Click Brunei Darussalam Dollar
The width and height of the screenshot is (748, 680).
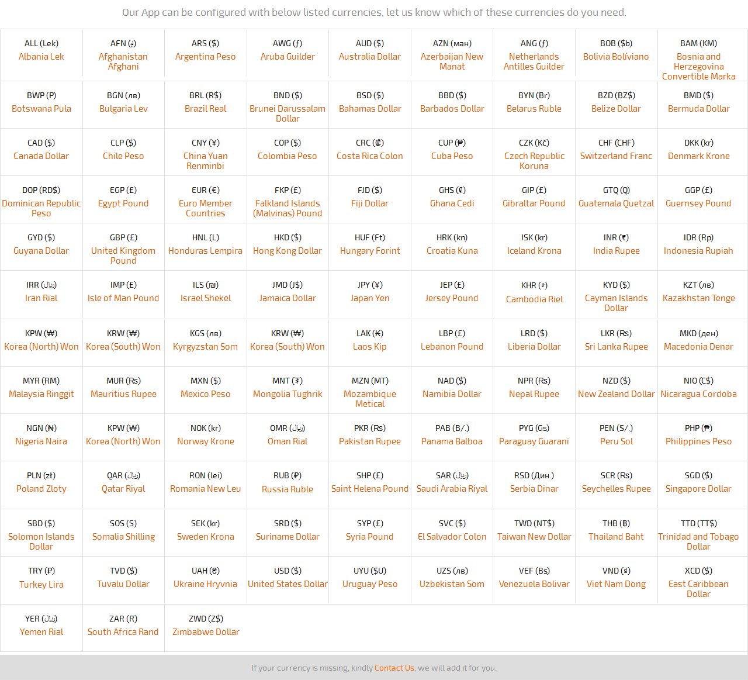pos(288,113)
